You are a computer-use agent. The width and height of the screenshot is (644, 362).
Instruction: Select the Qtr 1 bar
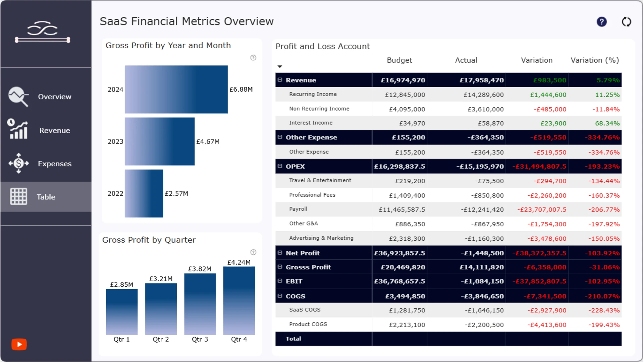coord(122,312)
